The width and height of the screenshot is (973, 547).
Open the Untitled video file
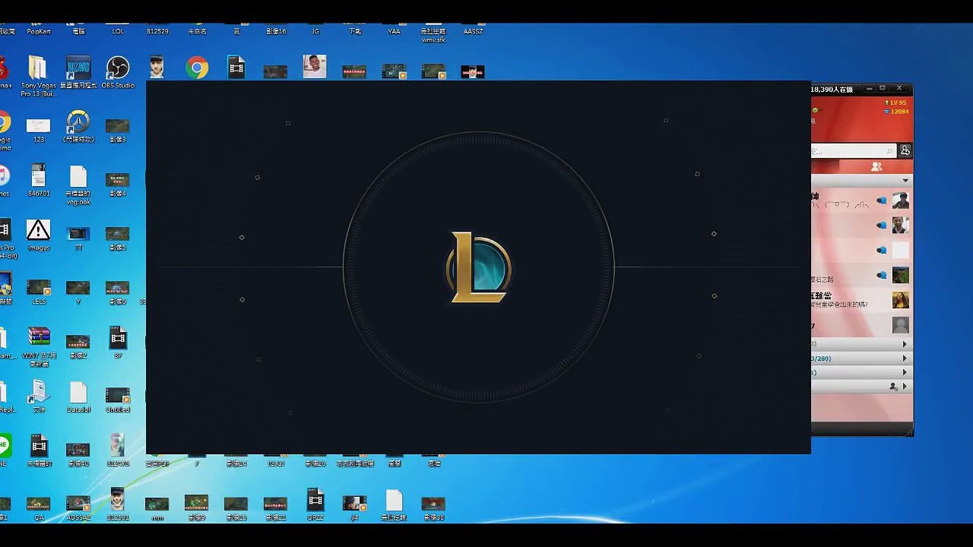[117, 399]
